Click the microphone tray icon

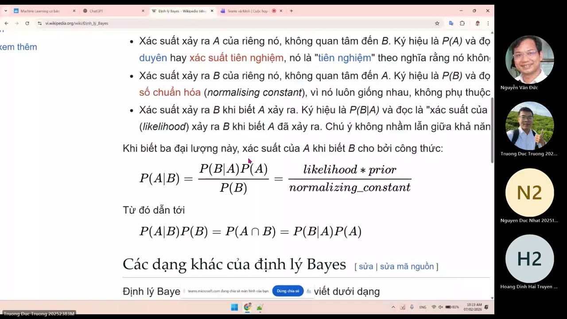click(x=412, y=307)
